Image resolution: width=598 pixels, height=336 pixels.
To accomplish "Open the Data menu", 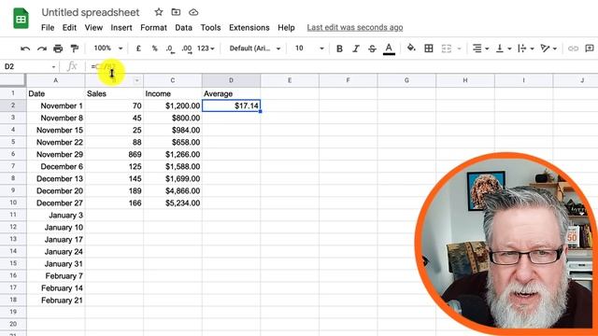I will tap(183, 27).
